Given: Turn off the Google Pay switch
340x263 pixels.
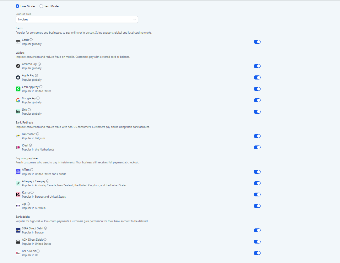Looking at the screenshot, I should point(257,100).
